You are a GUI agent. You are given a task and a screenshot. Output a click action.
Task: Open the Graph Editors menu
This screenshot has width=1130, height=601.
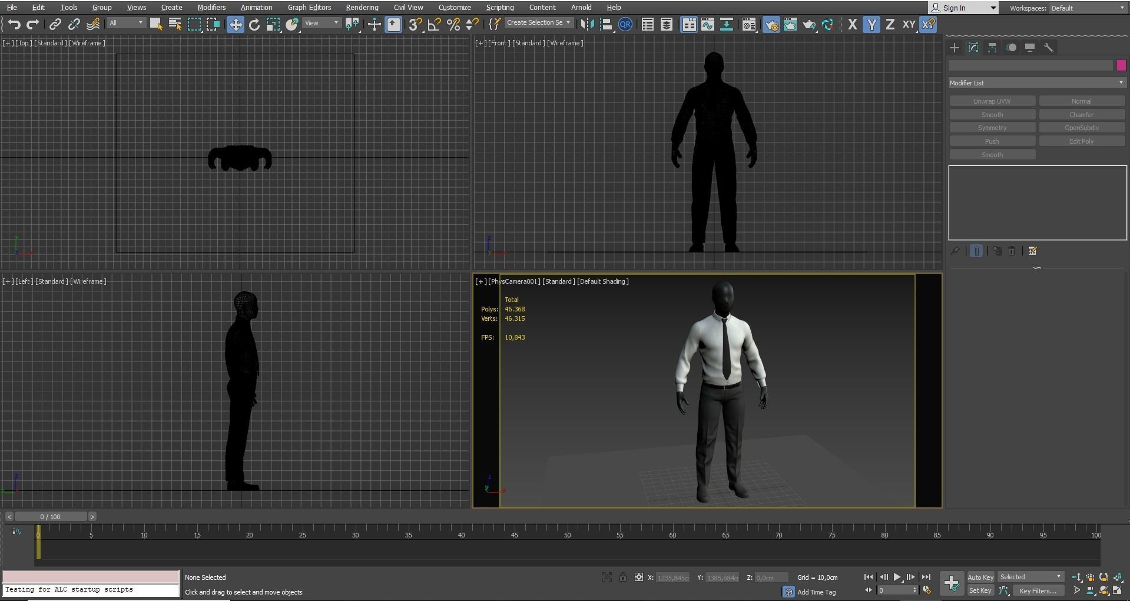309,8
